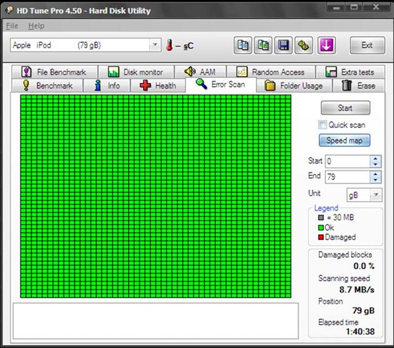Toggle the Speed map button

click(344, 140)
